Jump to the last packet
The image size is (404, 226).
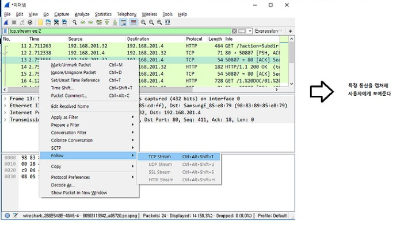115,22
